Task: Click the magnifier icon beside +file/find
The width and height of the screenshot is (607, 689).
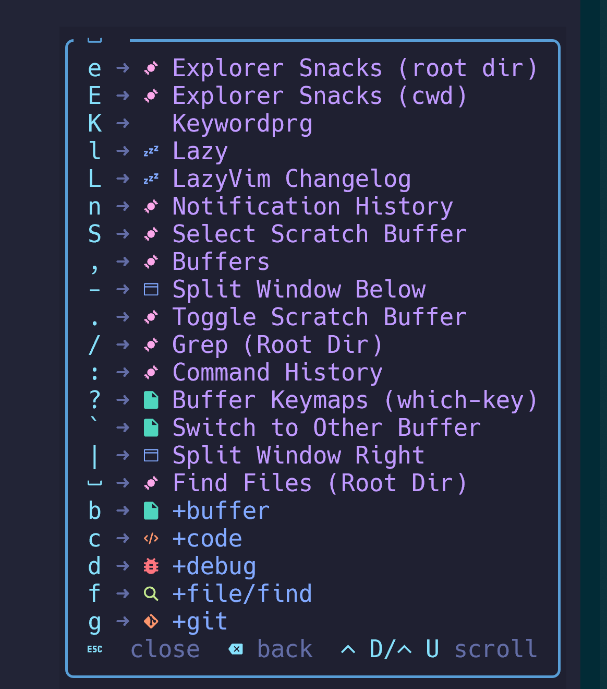Action: pyautogui.click(x=151, y=593)
